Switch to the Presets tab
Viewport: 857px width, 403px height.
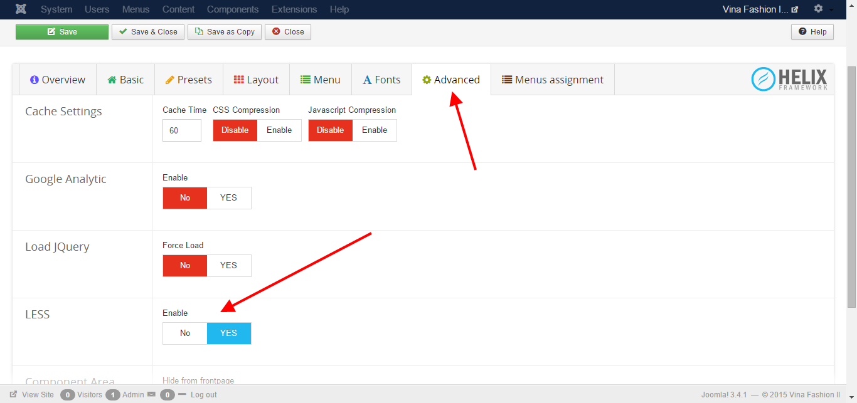[188, 80]
